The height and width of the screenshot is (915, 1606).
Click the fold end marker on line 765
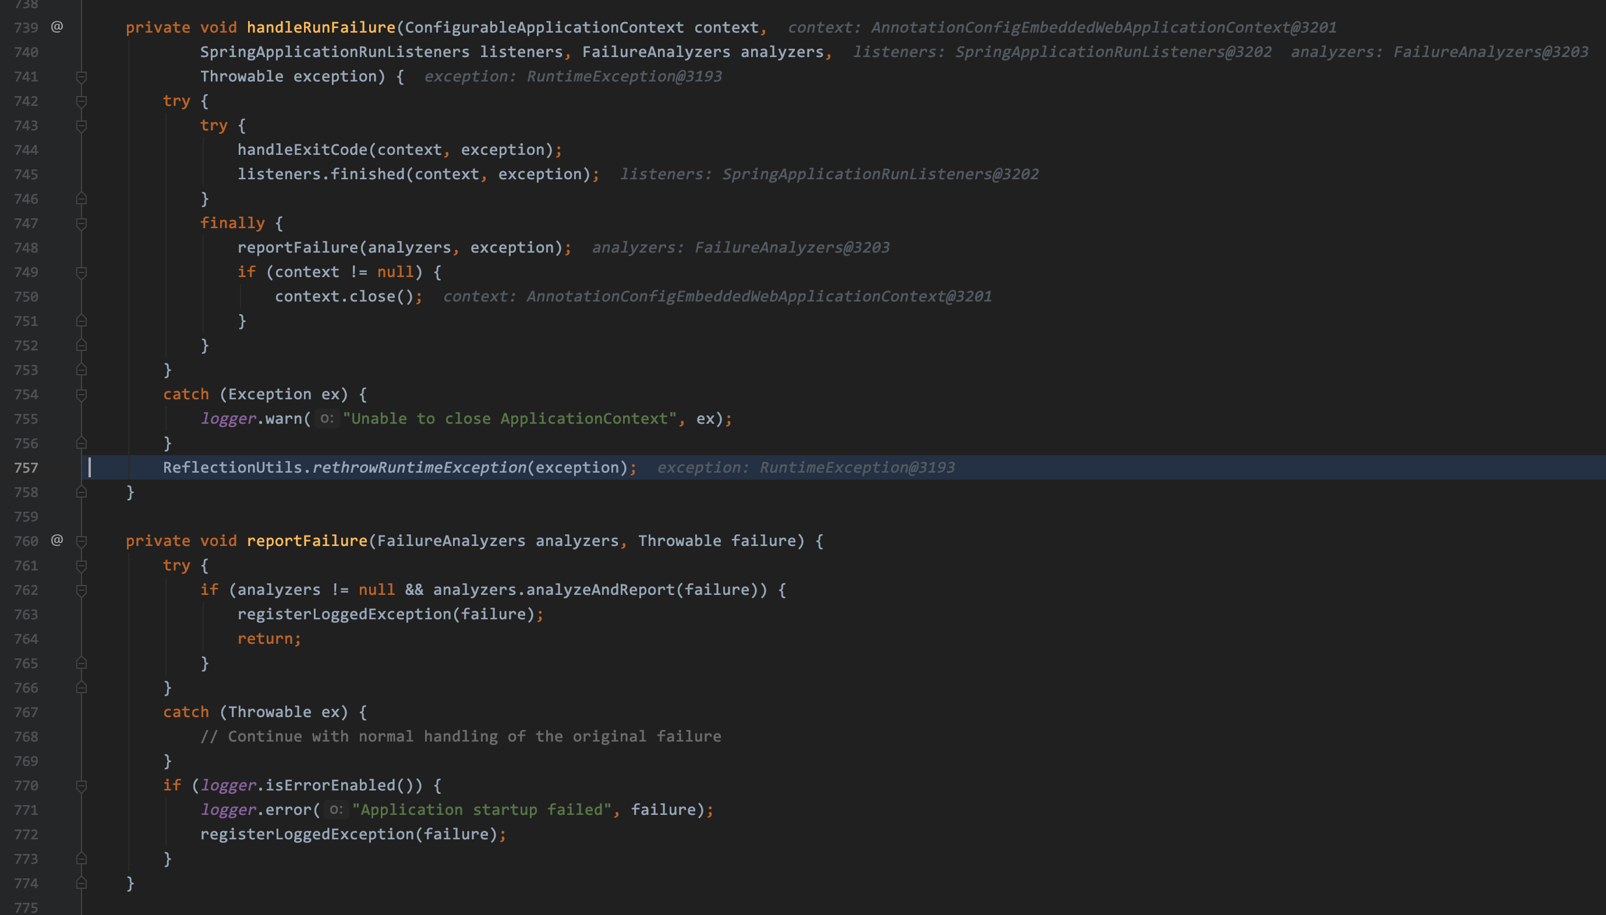point(81,663)
